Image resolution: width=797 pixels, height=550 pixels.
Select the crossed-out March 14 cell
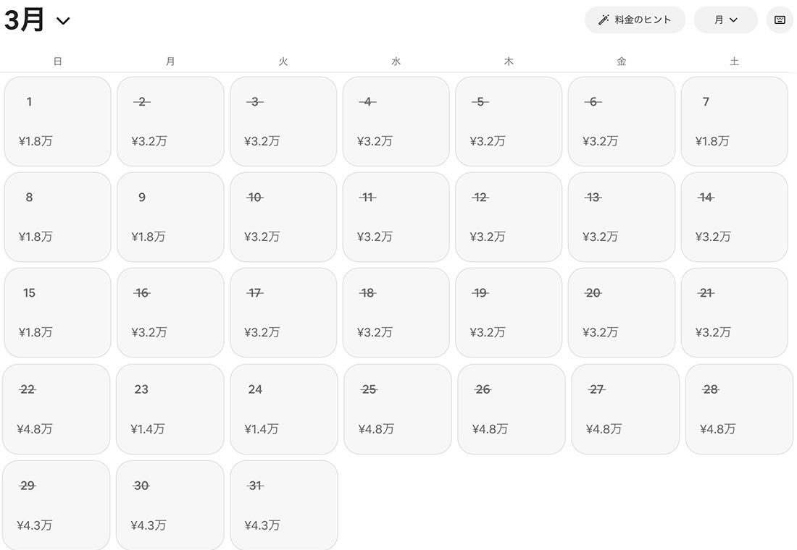[x=734, y=217]
